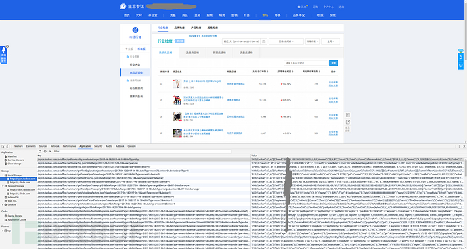Screen dimensions: 467x249
Task: Click the QR code icon beside the table
Action: pyautogui.click(x=348, y=115)
